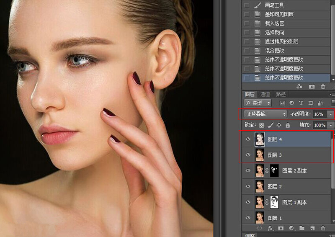Click the 100% fill value field
The height and width of the screenshot is (237, 335).
click(x=320, y=125)
